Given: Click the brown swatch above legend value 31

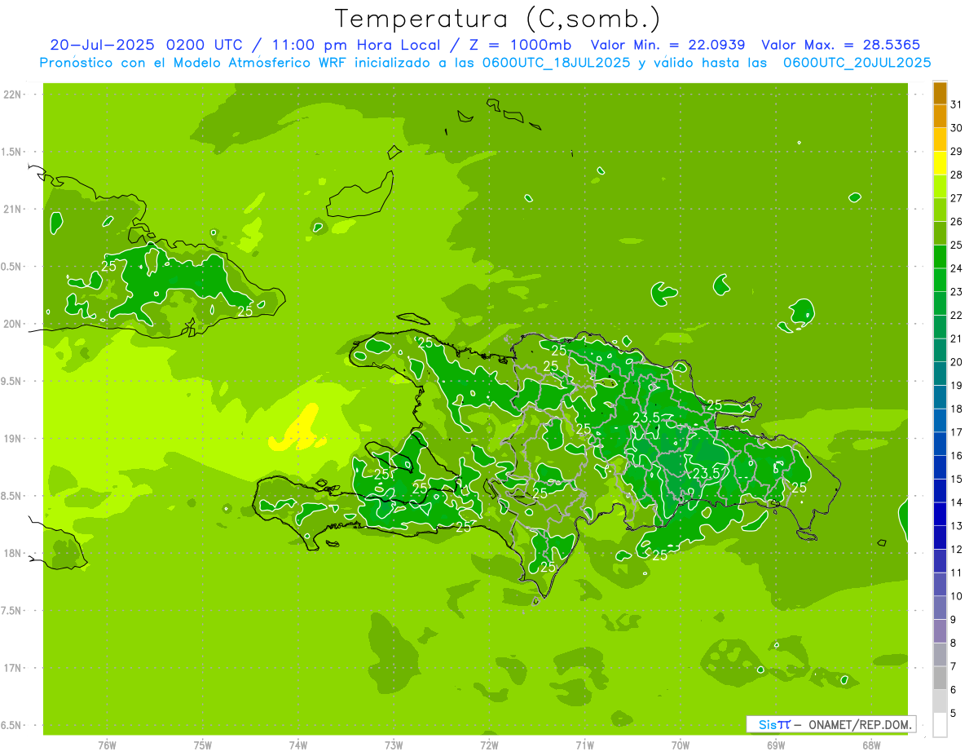Looking at the screenshot, I should [940, 93].
